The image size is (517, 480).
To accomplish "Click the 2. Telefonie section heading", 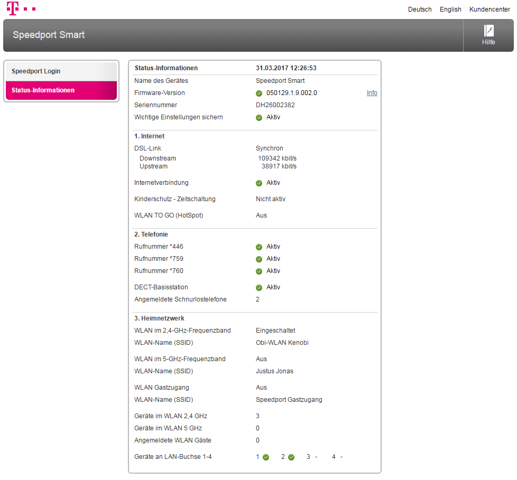I will pos(151,234).
